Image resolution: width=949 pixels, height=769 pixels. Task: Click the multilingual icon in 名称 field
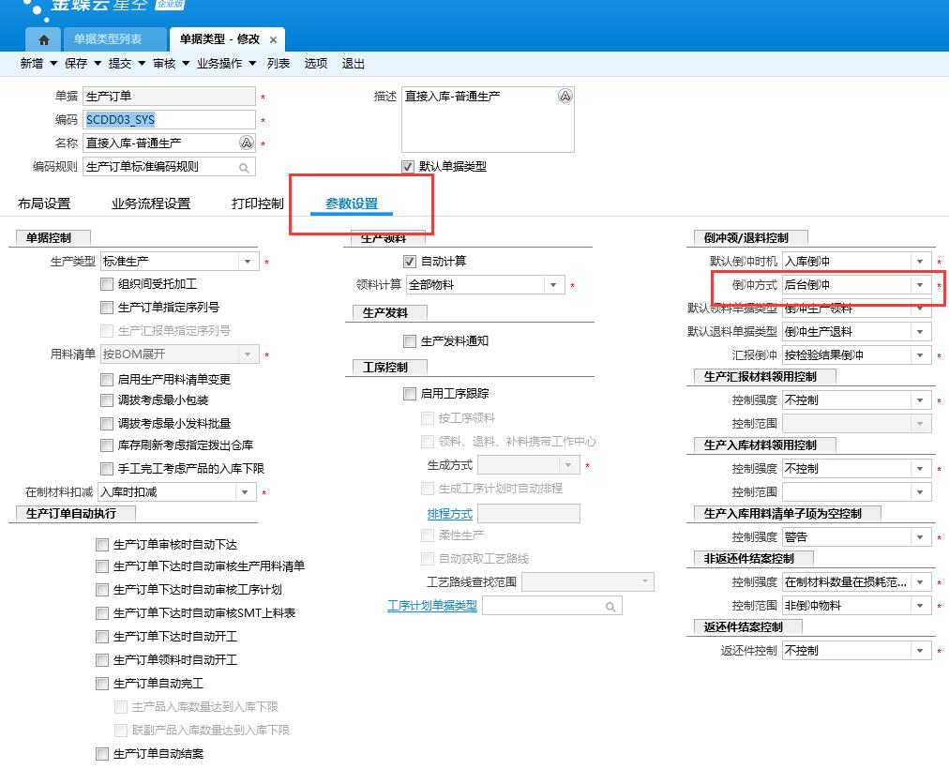pos(246,143)
